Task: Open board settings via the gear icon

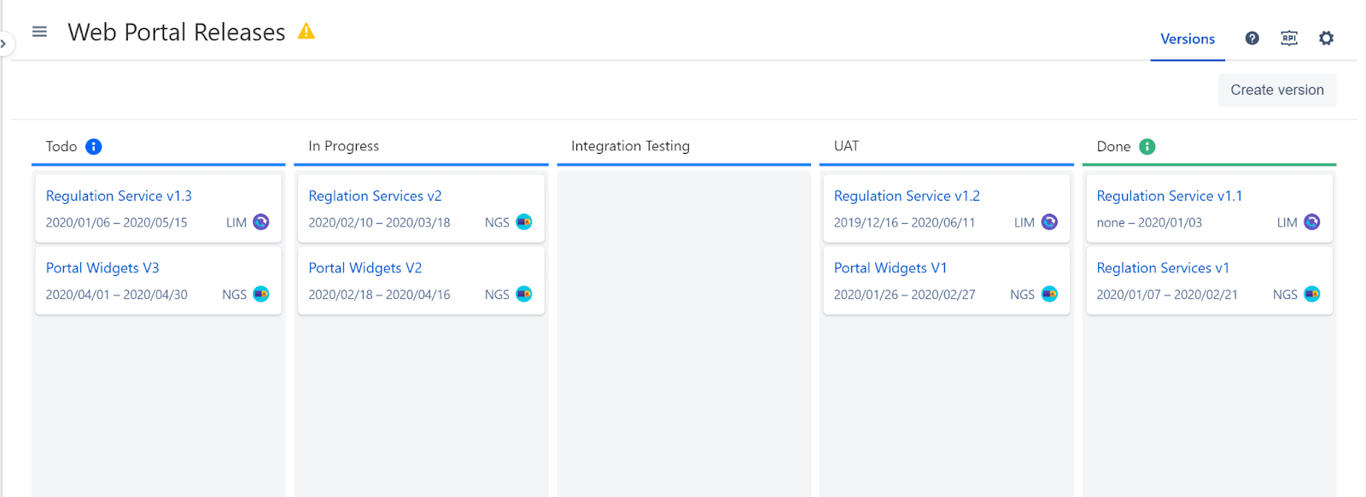Action: (1326, 38)
